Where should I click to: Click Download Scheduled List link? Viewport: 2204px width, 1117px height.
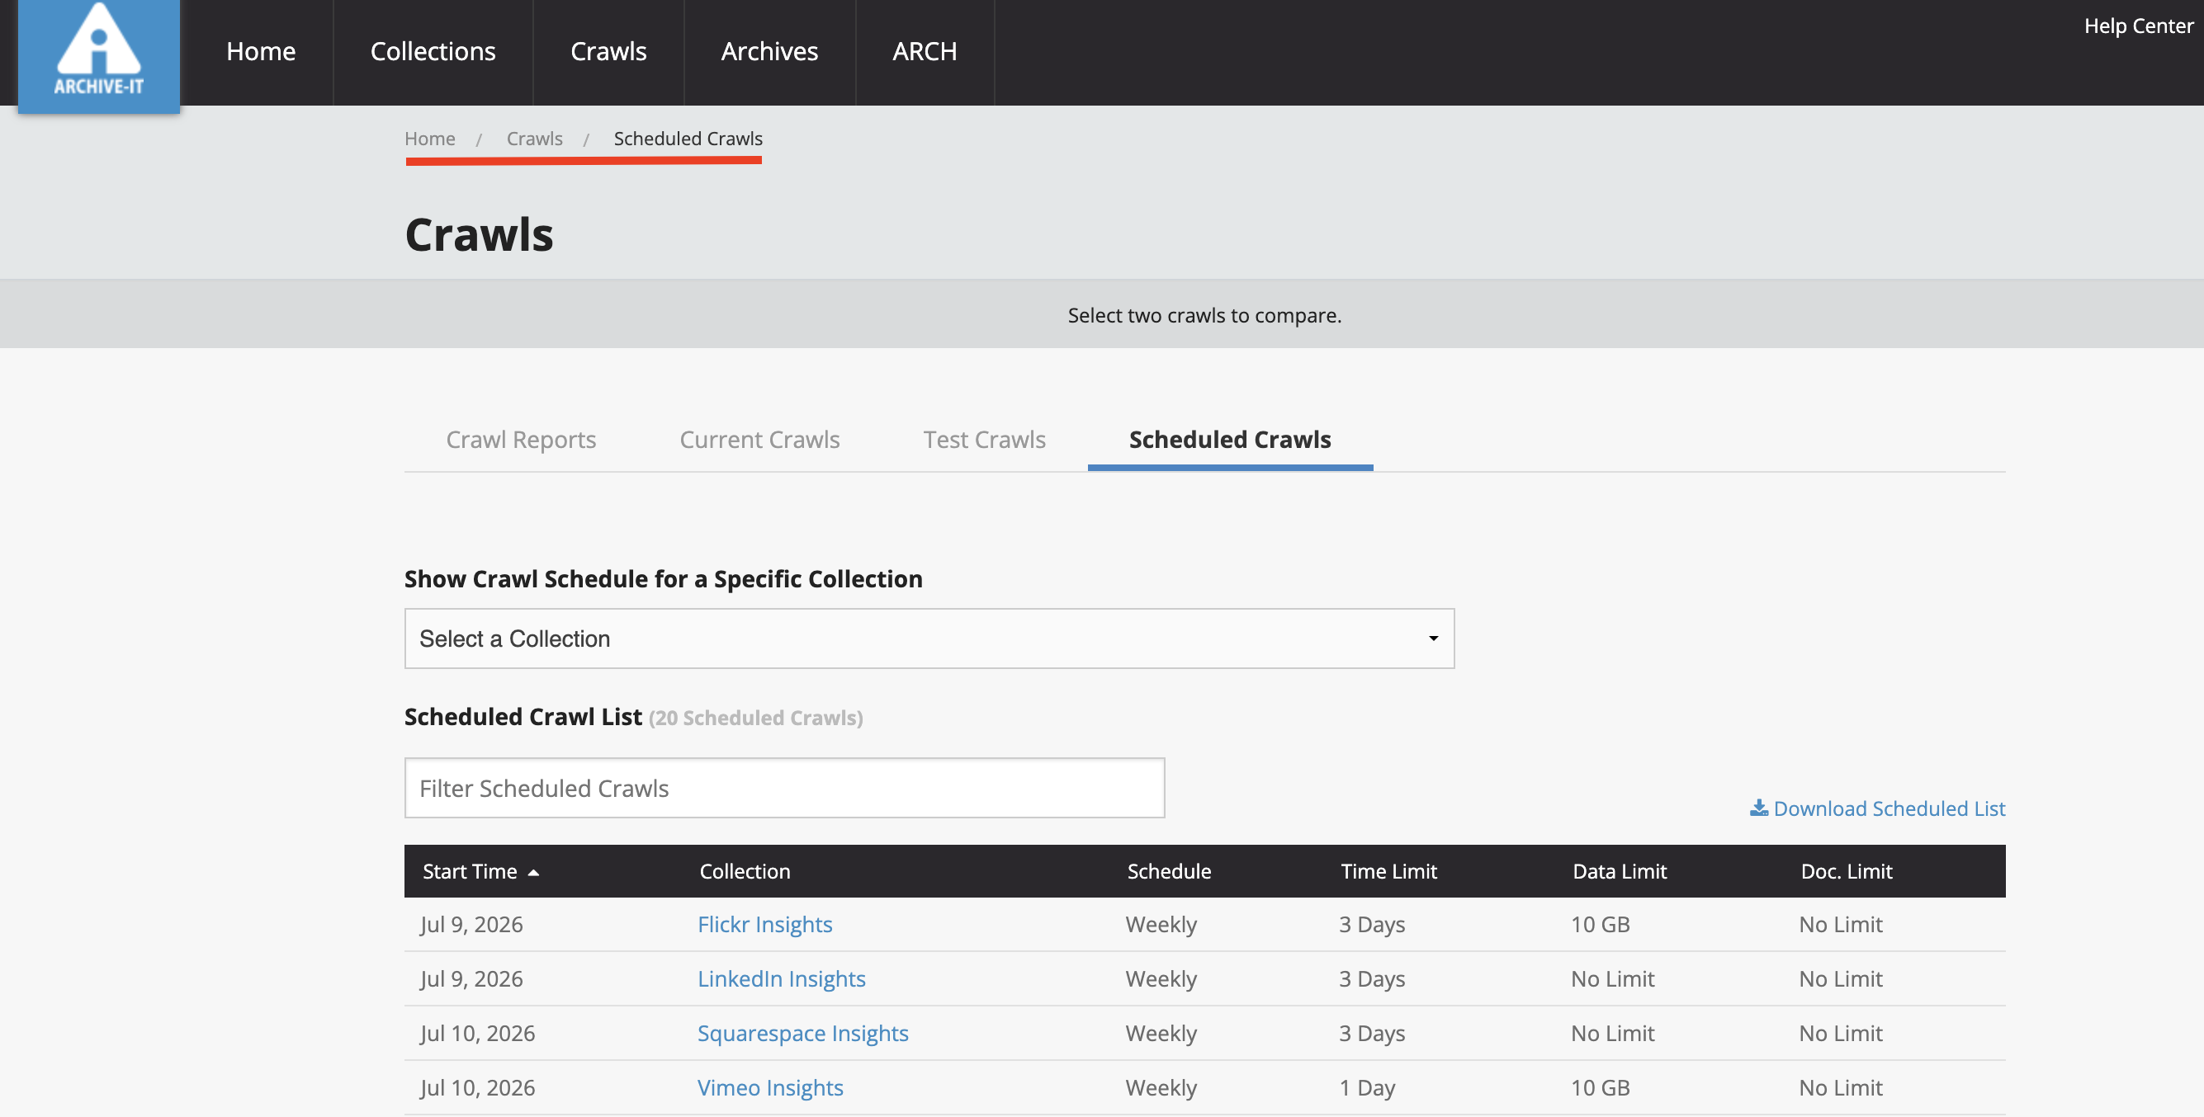point(1889,808)
